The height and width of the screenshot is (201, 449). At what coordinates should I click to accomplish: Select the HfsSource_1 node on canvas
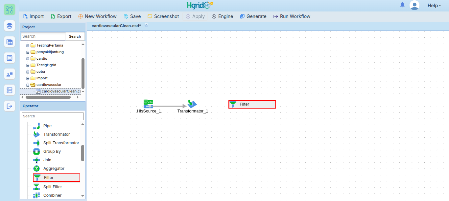coord(149,107)
